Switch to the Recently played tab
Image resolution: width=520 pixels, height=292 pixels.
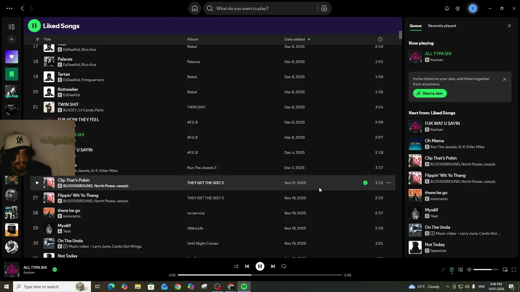coord(442,26)
